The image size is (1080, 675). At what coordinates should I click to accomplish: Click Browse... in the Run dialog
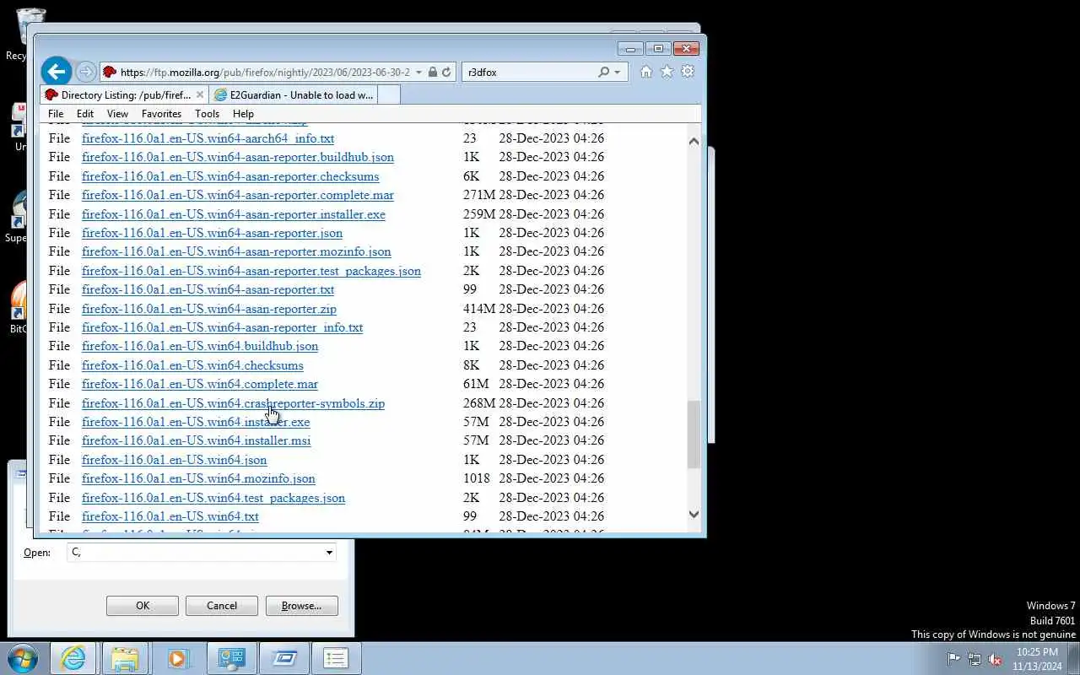point(301,606)
